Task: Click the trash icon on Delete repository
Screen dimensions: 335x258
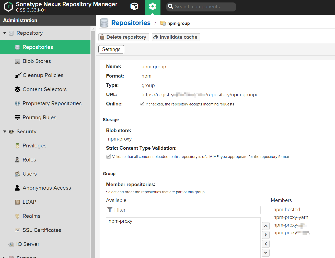Action: (102, 37)
